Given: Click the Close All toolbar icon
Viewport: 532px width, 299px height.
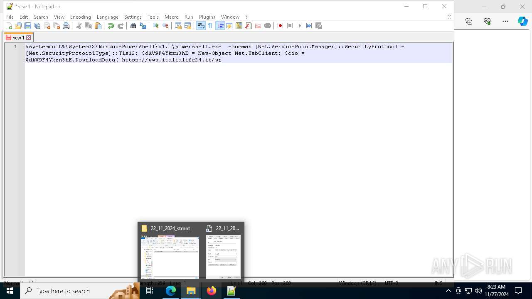Looking at the screenshot, I should pos(57,26).
